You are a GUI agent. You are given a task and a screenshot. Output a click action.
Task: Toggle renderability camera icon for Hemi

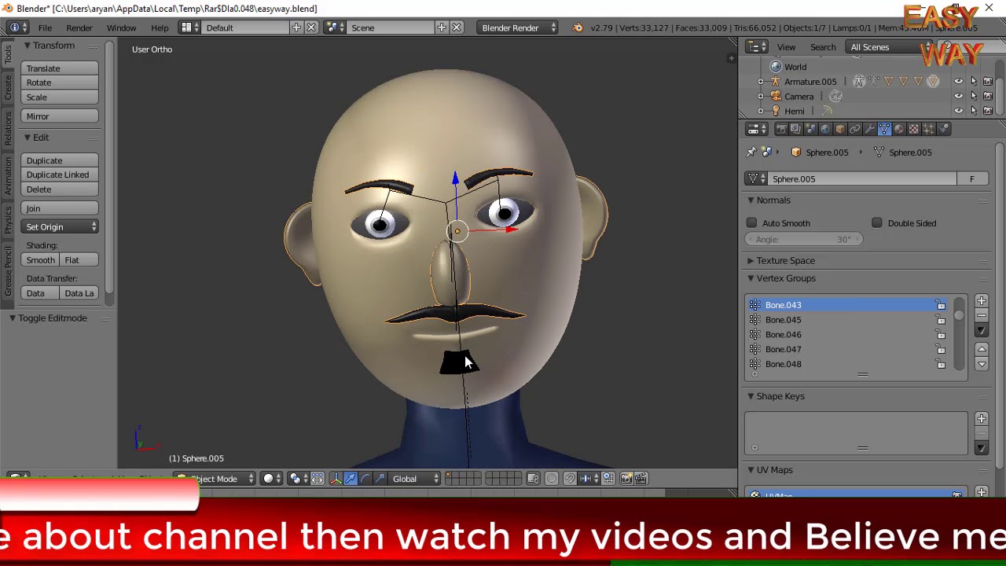(x=988, y=111)
